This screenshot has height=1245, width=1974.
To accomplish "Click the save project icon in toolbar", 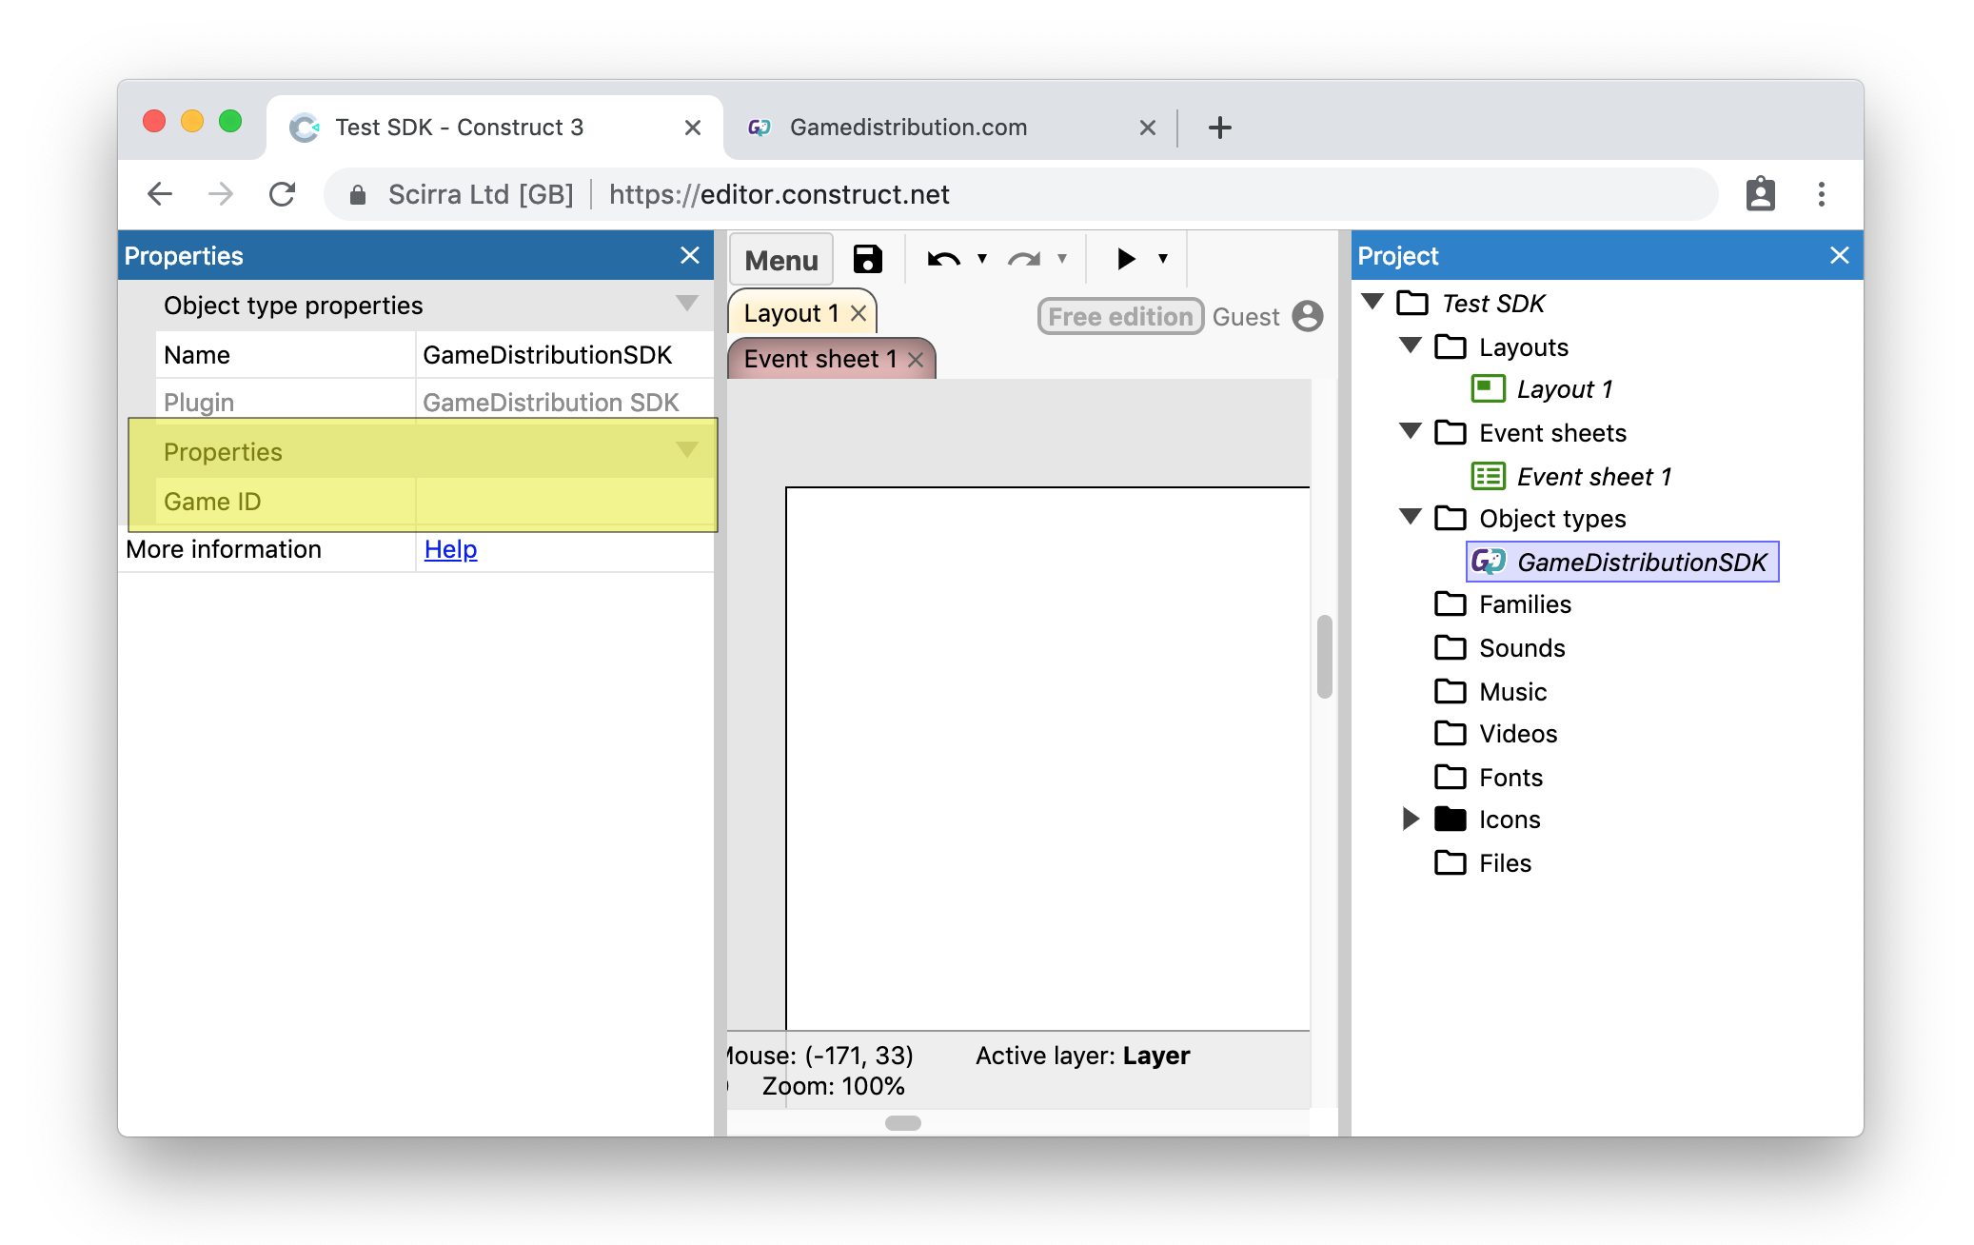I will [866, 260].
